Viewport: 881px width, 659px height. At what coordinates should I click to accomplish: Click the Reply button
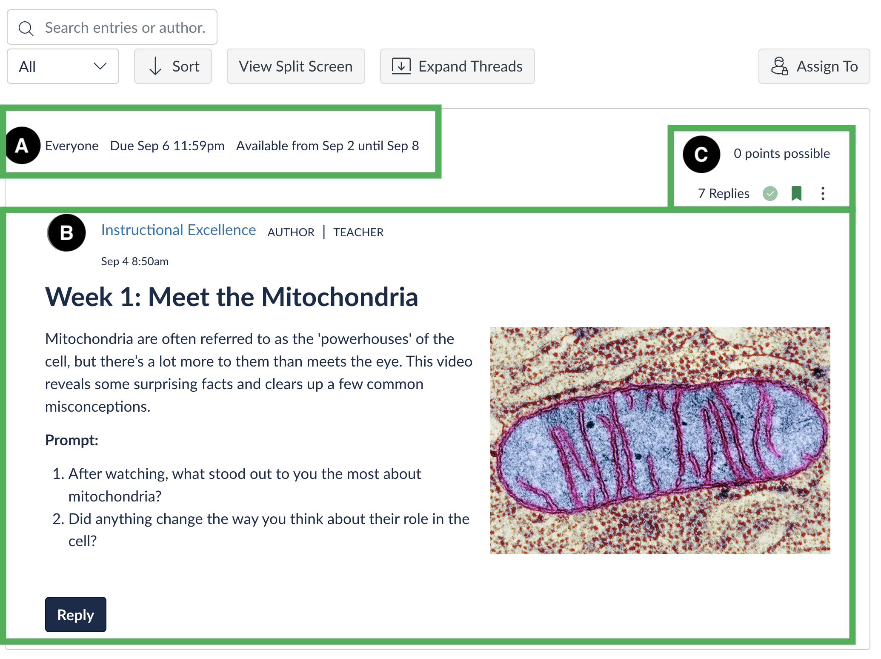(x=76, y=614)
